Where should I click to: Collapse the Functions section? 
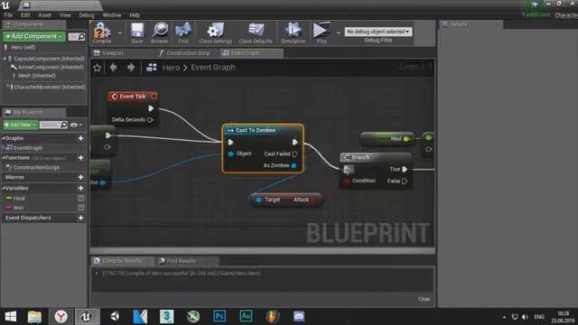click(x=4, y=158)
